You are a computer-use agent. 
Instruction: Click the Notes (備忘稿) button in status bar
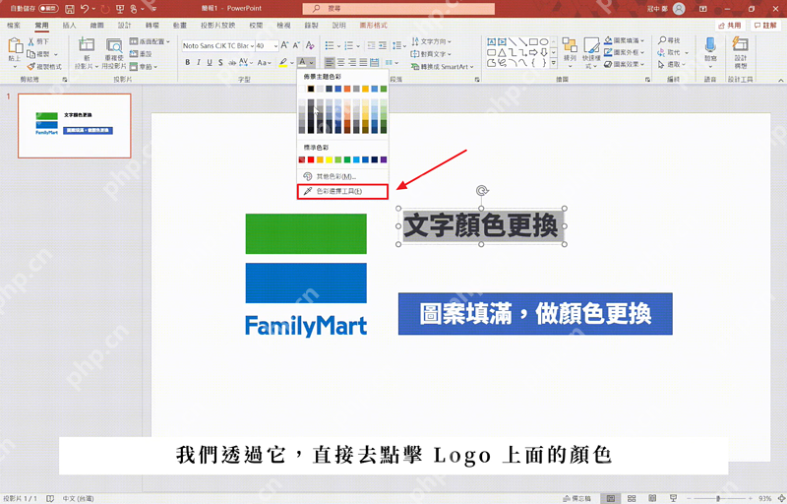click(x=577, y=498)
